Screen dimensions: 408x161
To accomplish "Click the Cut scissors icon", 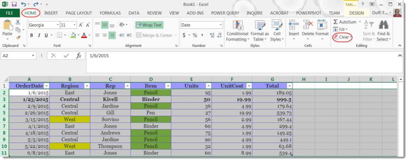I will (18, 22).
